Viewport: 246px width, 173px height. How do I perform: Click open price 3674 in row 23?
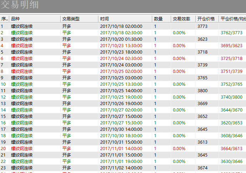(203, 168)
